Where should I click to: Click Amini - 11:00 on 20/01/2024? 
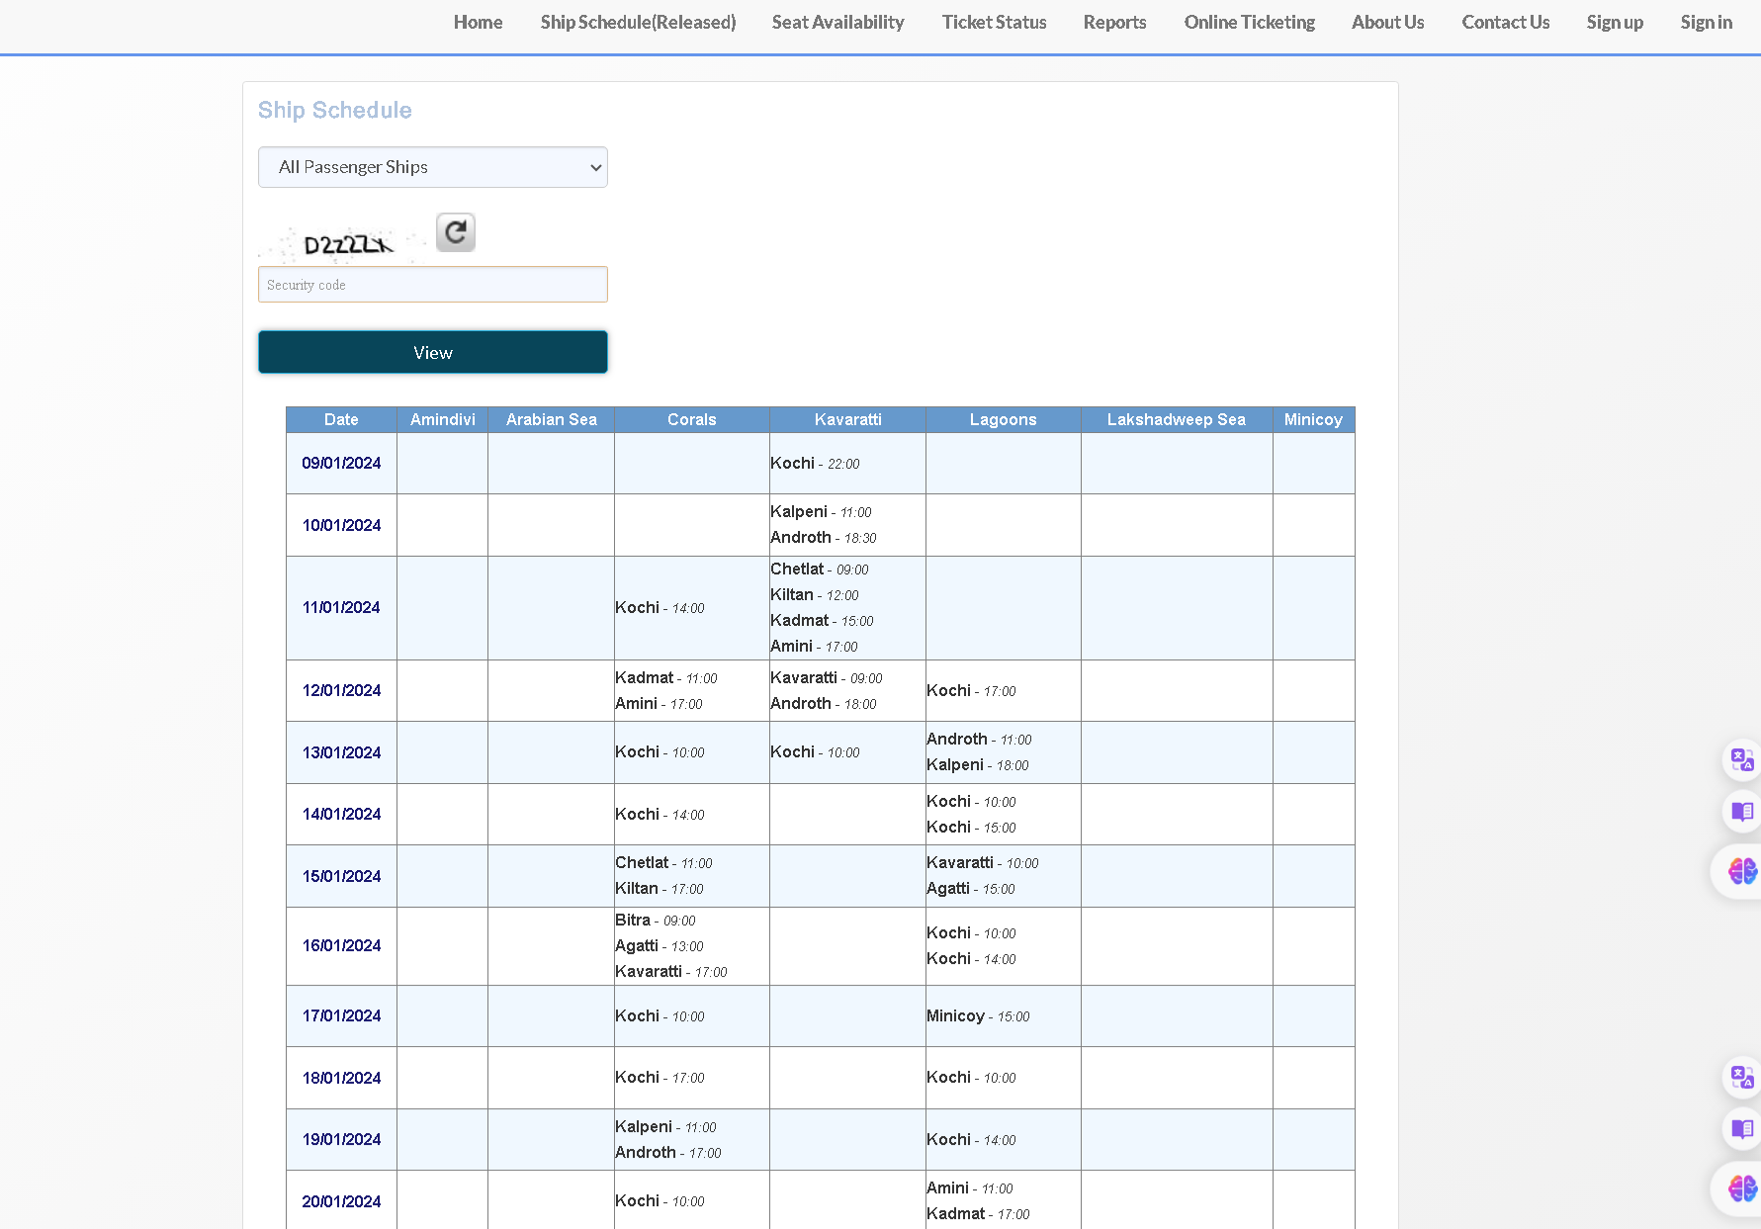(969, 1187)
